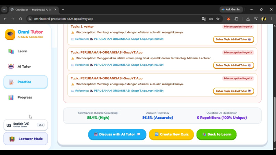Click the site information icon in address bar
The height and width of the screenshot is (155, 276).
click(x=30, y=19)
